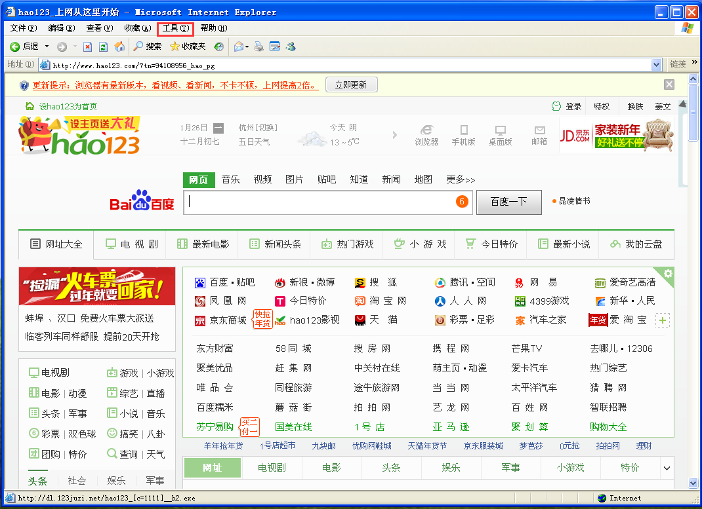This screenshot has width=702, height=509.
Task: Click 设hao123为首页 link
Action: click(68, 106)
